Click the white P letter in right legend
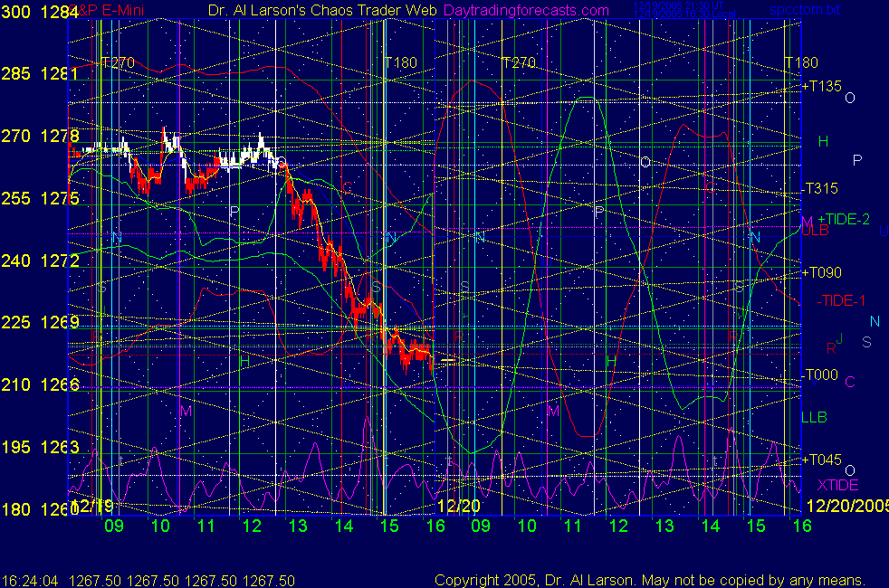889x588 pixels. coord(857,160)
